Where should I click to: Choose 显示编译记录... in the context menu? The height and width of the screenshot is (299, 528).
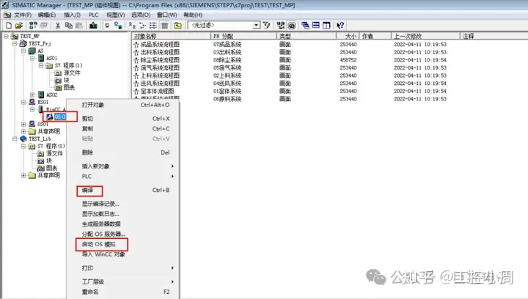pyautogui.click(x=123, y=204)
